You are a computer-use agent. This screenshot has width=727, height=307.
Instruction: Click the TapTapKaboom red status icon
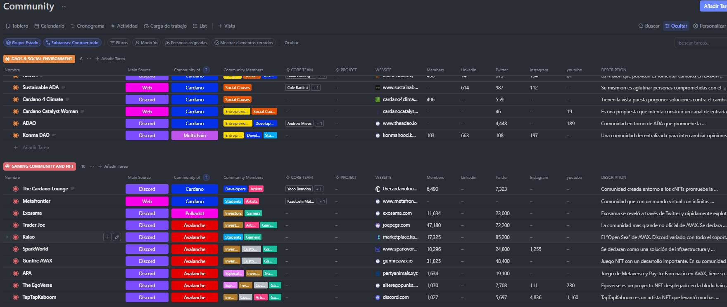pyautogui.click(x=16, y=297)
